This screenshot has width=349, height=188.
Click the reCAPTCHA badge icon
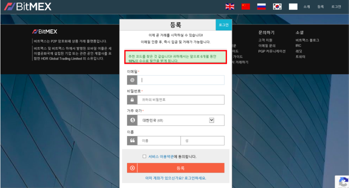coord(343,182)
